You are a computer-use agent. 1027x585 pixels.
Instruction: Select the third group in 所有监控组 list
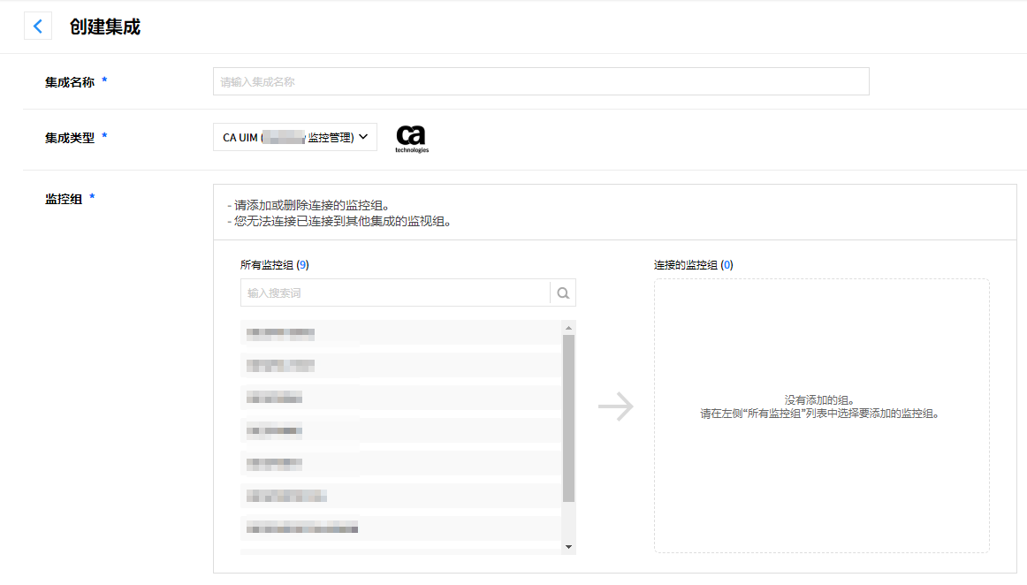[400, 399]
